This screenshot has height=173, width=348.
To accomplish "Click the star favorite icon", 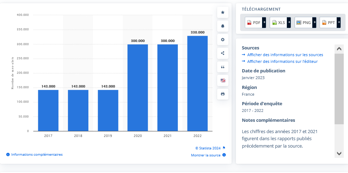I will click(222, 12).
